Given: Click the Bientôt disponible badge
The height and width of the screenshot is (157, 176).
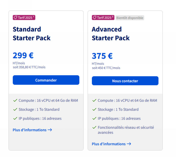Looking at the screenshot, I should click(130, 18).
